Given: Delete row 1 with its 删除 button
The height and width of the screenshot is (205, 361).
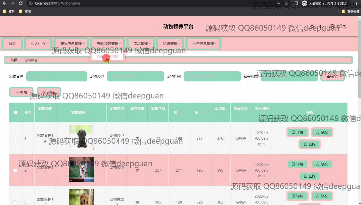Looking at the screenshot, I should point(310,144).
